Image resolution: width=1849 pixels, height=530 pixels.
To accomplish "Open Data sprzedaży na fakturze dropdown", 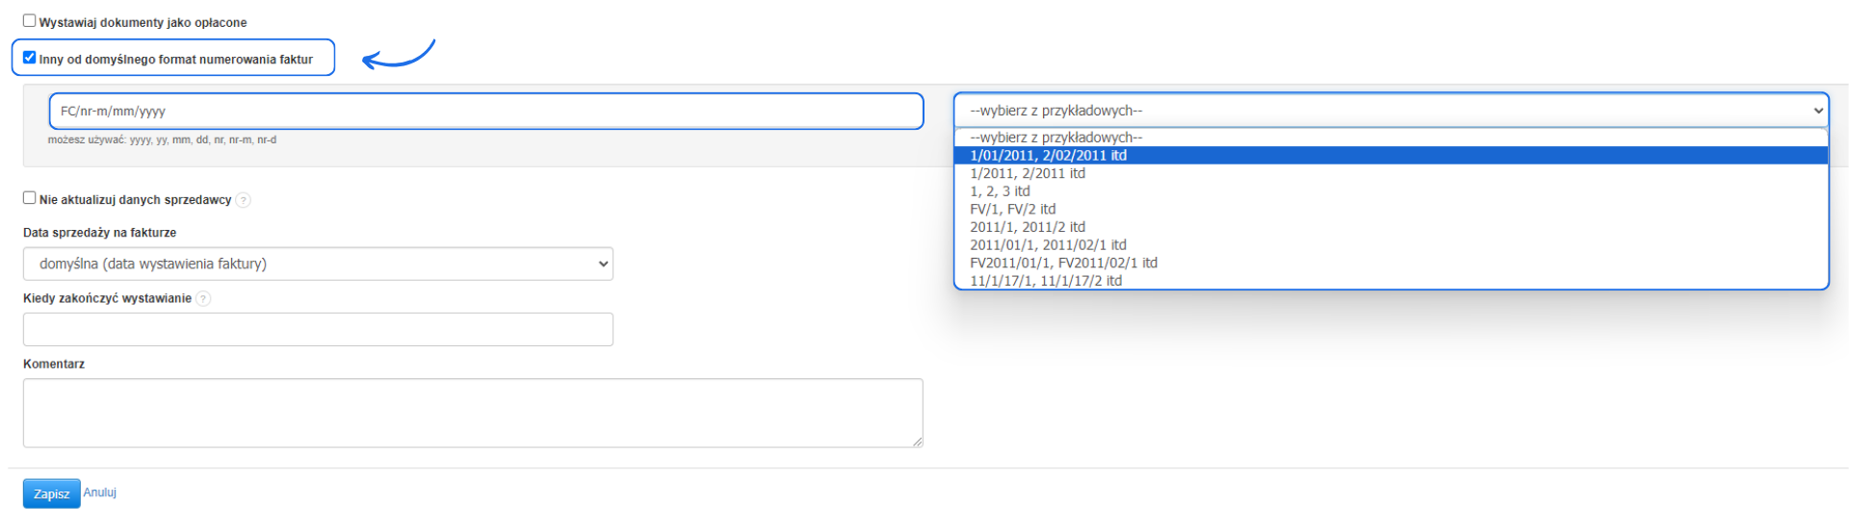I will 318,264.
